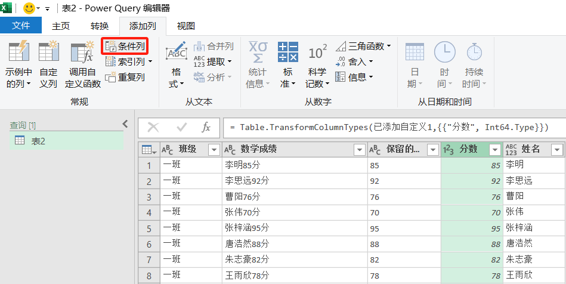Select row number 5 header

[149, 229]
